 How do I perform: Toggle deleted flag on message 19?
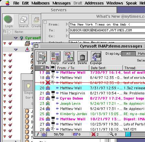48,83
